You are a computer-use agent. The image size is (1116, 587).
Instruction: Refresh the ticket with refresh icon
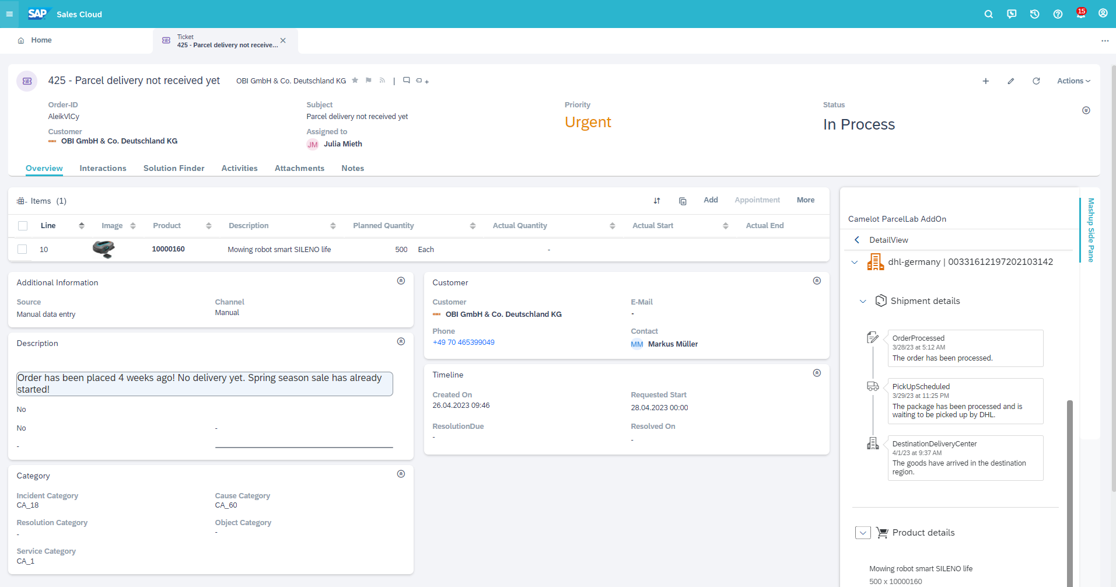(x=1036, y=81)
